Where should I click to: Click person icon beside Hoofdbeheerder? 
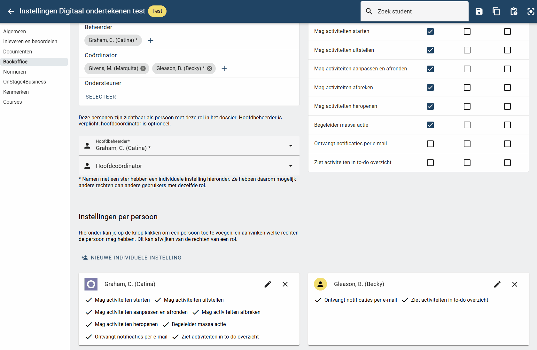tap(87, 146)
